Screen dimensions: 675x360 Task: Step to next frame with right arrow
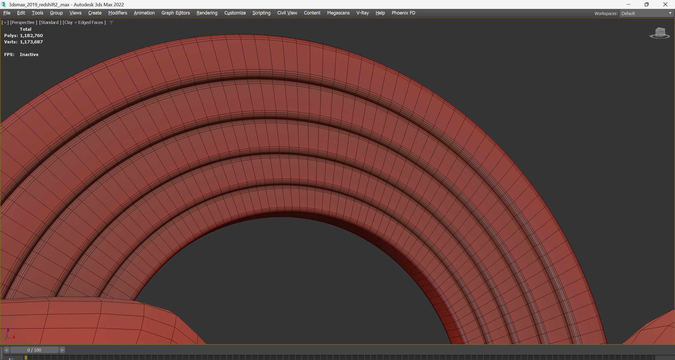(x=62, y=350)
